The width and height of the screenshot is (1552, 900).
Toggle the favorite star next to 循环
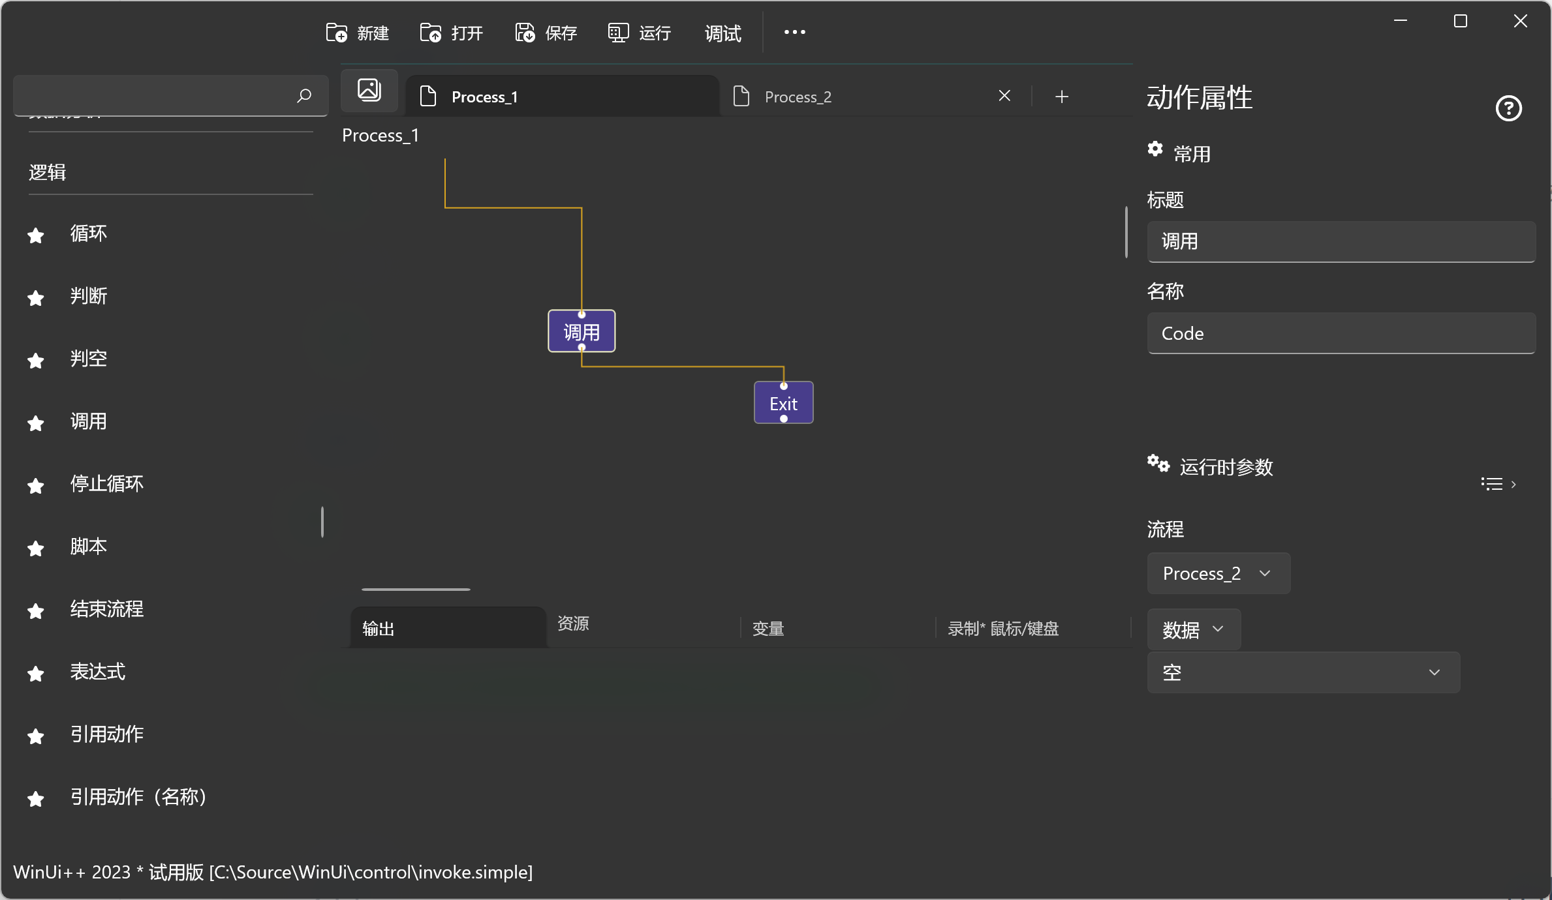pyautogui.click(x=36, y=235)
